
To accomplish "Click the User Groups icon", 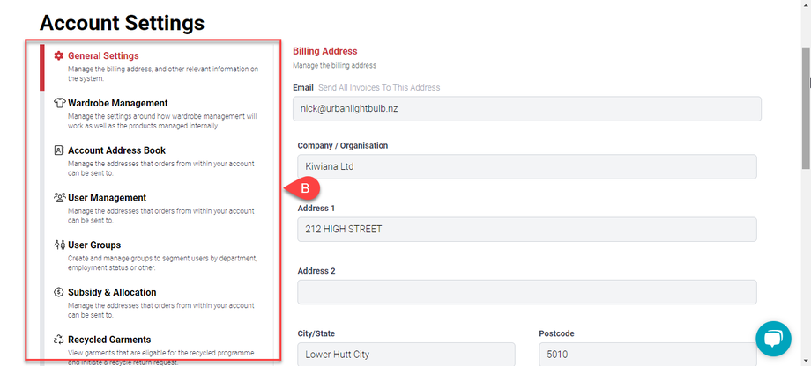I will click(59, 245).
